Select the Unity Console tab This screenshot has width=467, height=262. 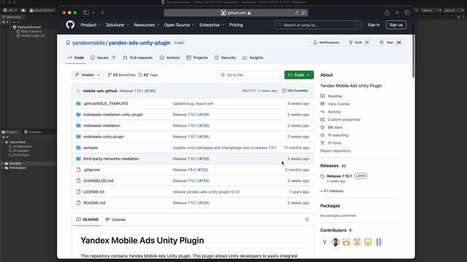click(x=32, y=132)
